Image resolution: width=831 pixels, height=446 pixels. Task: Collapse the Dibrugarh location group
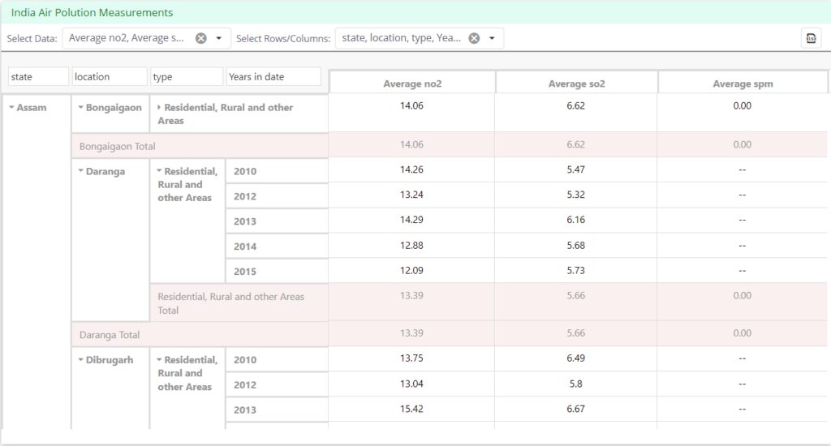click(x=80, y=360)
